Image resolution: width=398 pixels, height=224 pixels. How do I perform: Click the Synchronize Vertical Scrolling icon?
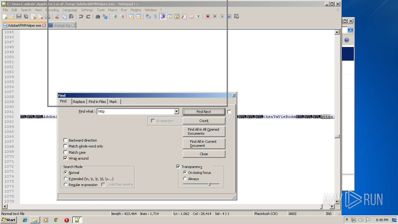(x=132, y=16)
